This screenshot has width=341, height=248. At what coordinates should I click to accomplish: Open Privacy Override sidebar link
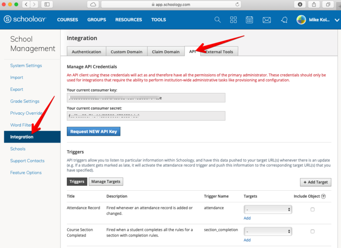pyautogui.click(x=26, y=113)
